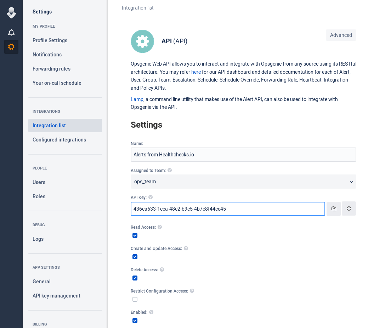This screenshot has width=368, height=328.
Task: Click help icon next to Delete Access
Action: tap(162, 269)
